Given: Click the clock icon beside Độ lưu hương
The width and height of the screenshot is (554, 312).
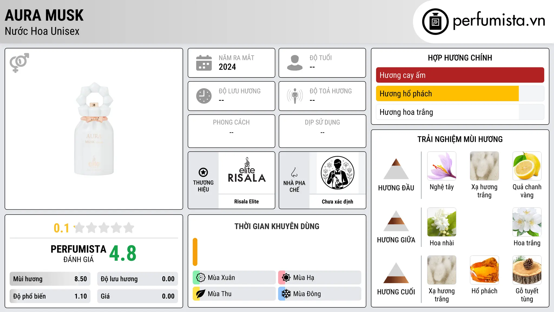Looking at the screenshot, I should (204, 96).
